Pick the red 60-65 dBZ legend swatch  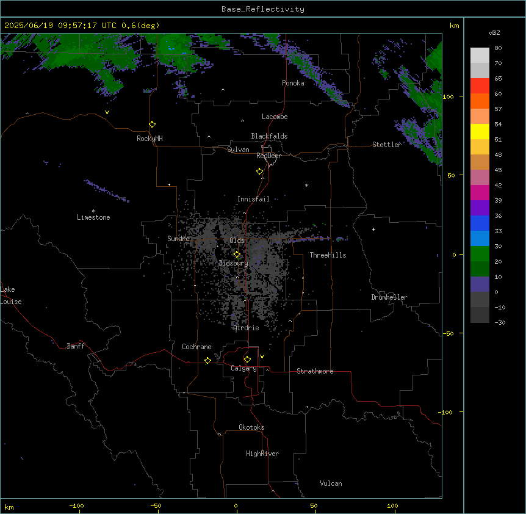coord(480,86)
